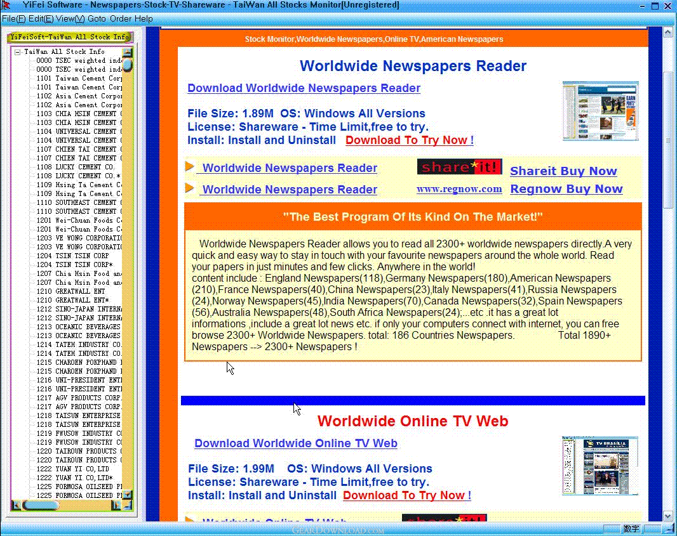This screenshot has width=677, height=536.
Task: Click the stock tree scroll-up arrow
Action: [x=127, y=52]
